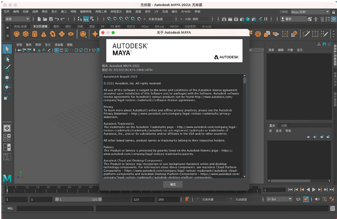Click the play backward button
Viewport: 337px width, 219px height.
[x=308, y=189]
